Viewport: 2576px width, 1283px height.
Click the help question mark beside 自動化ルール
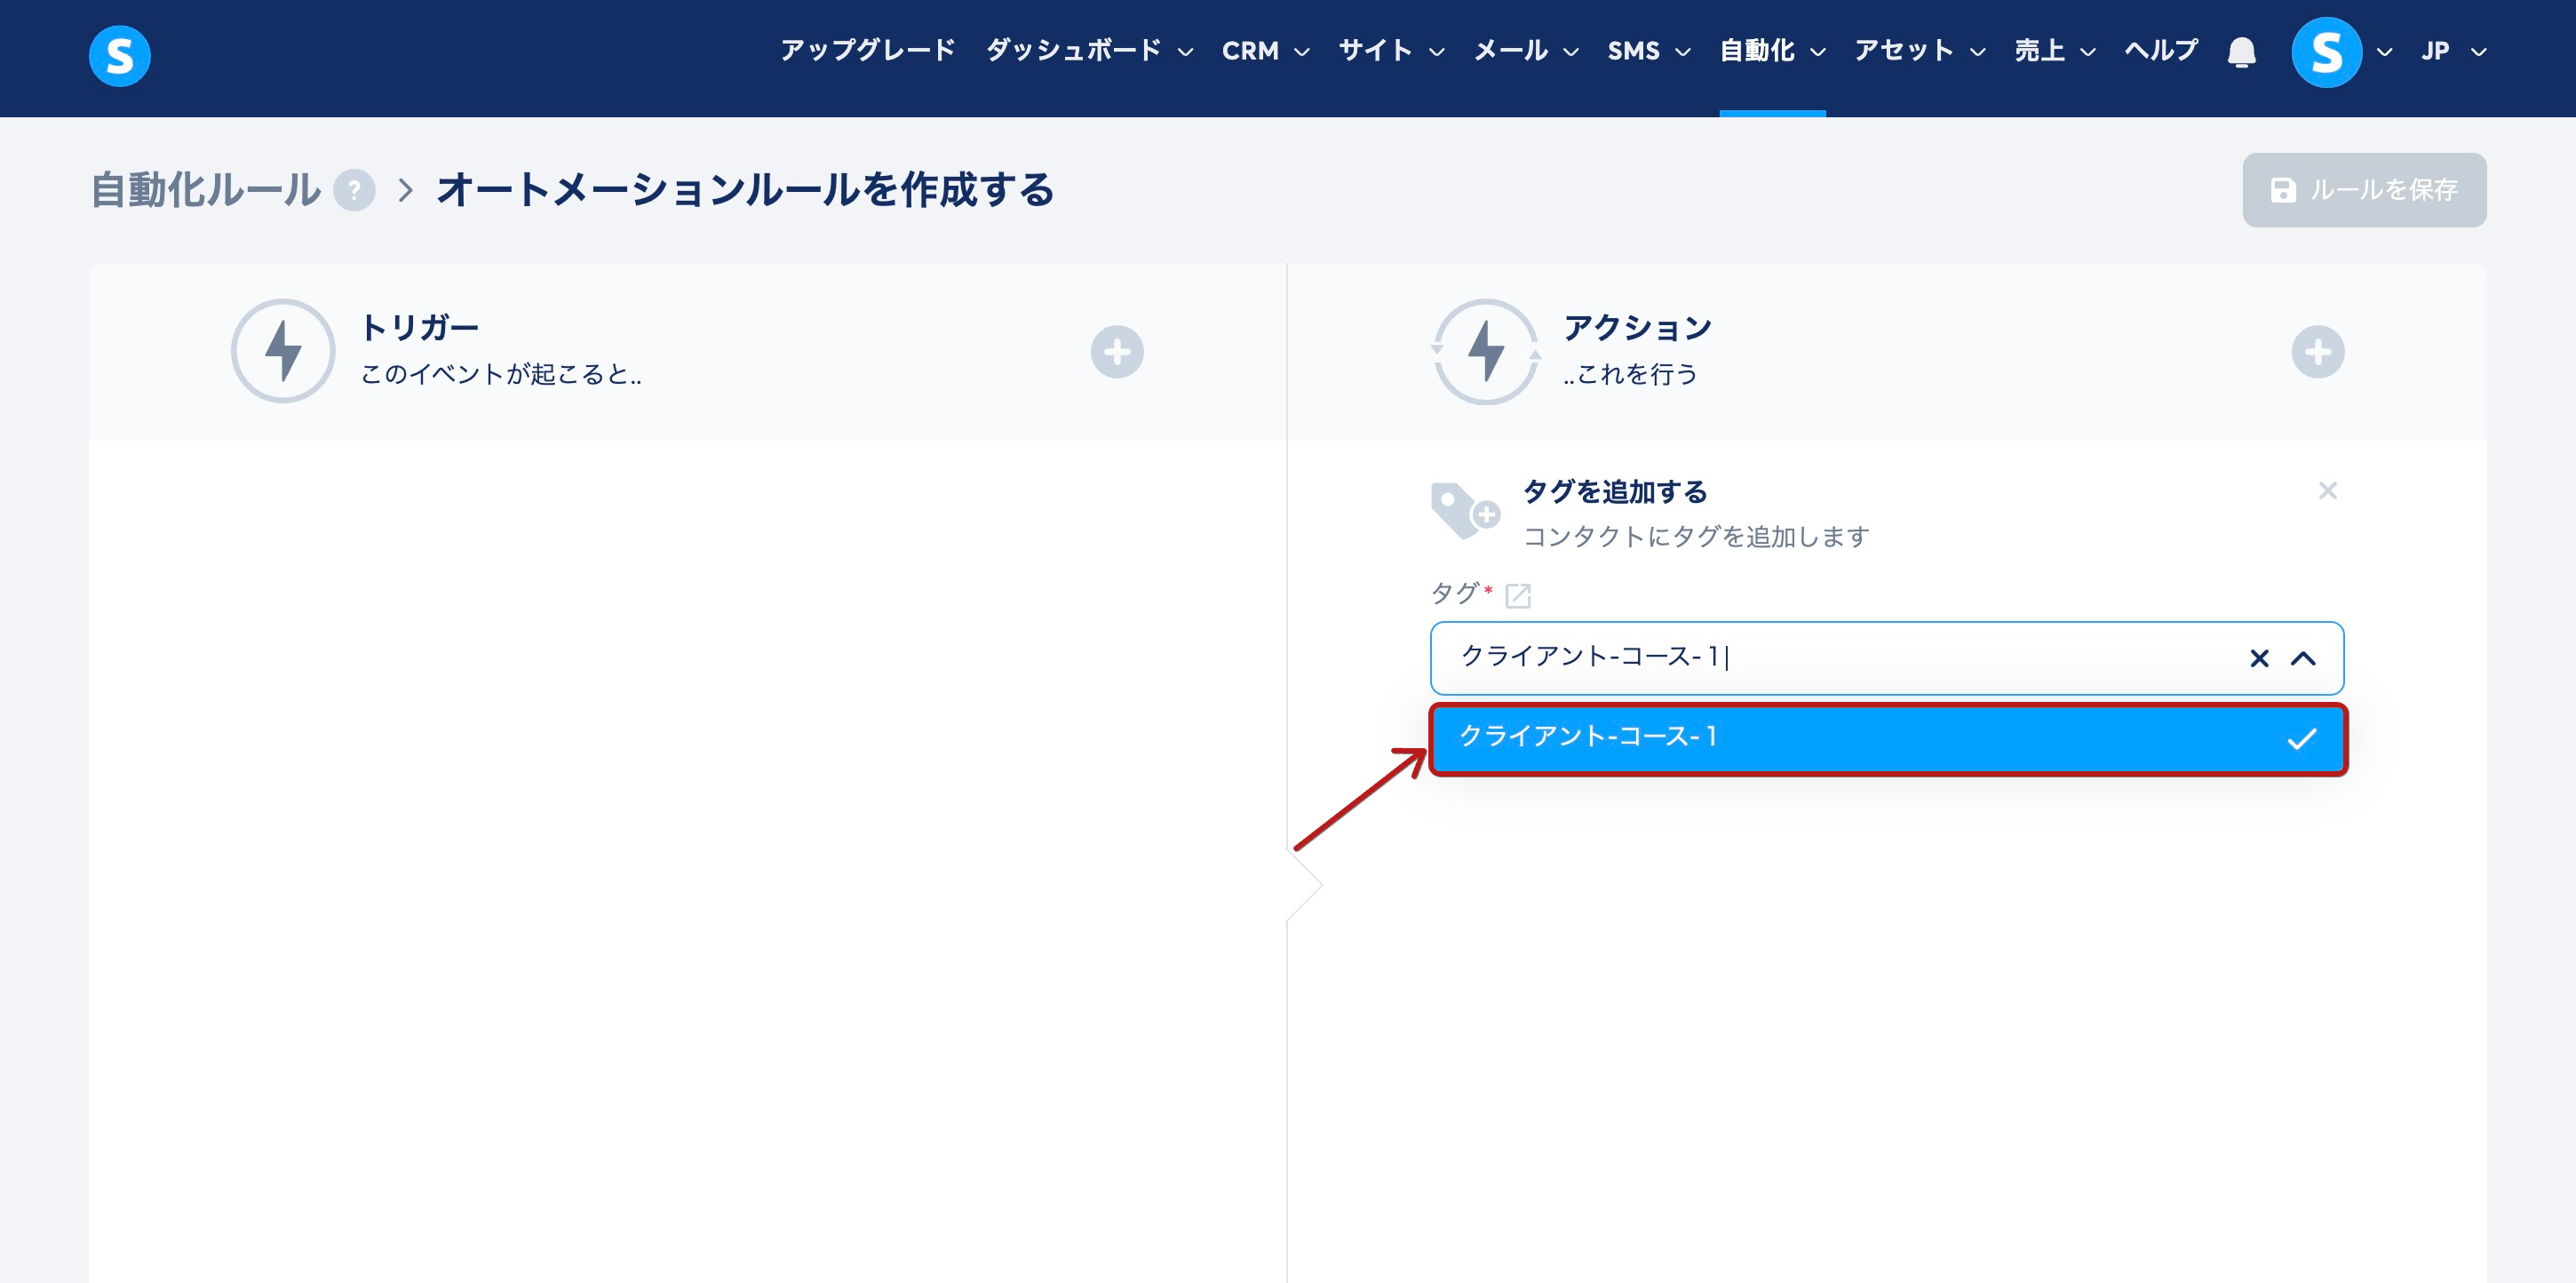click(353, 190)
